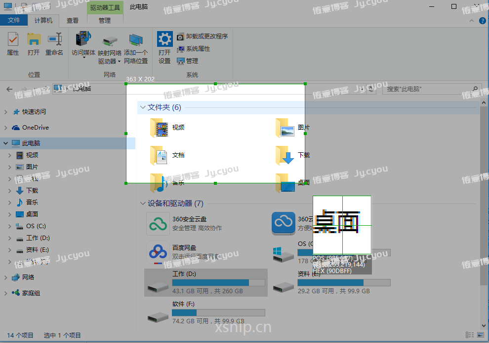Click the help question mark icon
Viewport: 489px width, 343px height.
coord(482,21)
